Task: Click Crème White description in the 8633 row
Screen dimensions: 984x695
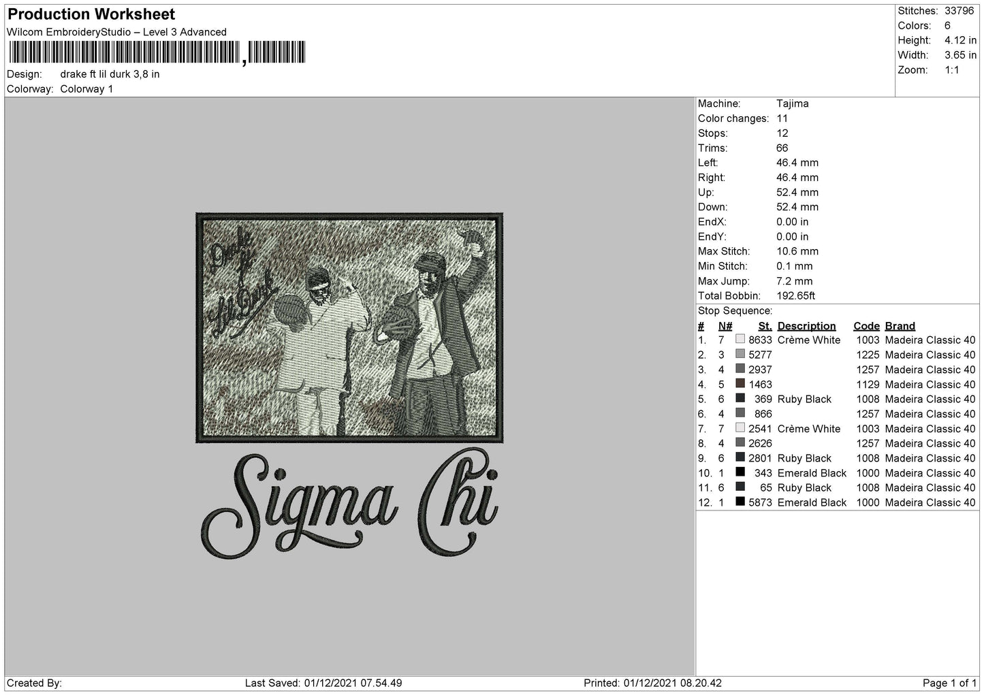Action: point(809,340)
